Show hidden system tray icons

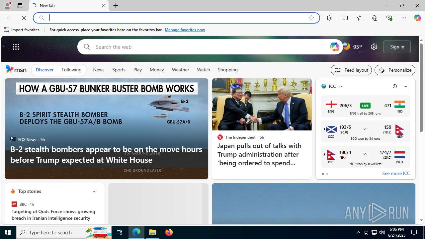click(x=358, y=232)
